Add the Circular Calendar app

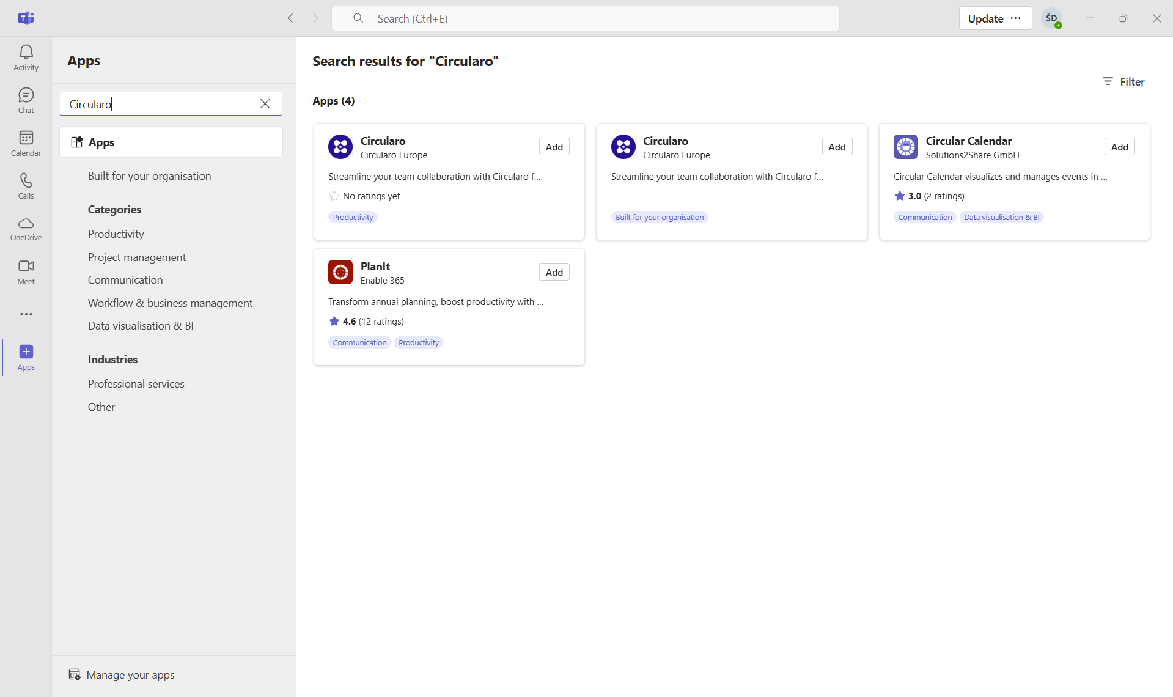click(1119, 147)
